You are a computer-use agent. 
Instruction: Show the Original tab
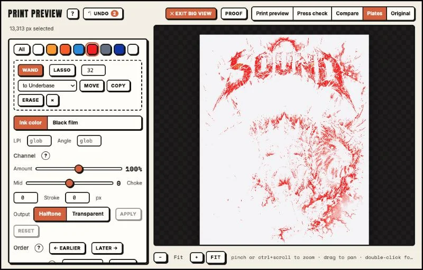tap(400, 13)
